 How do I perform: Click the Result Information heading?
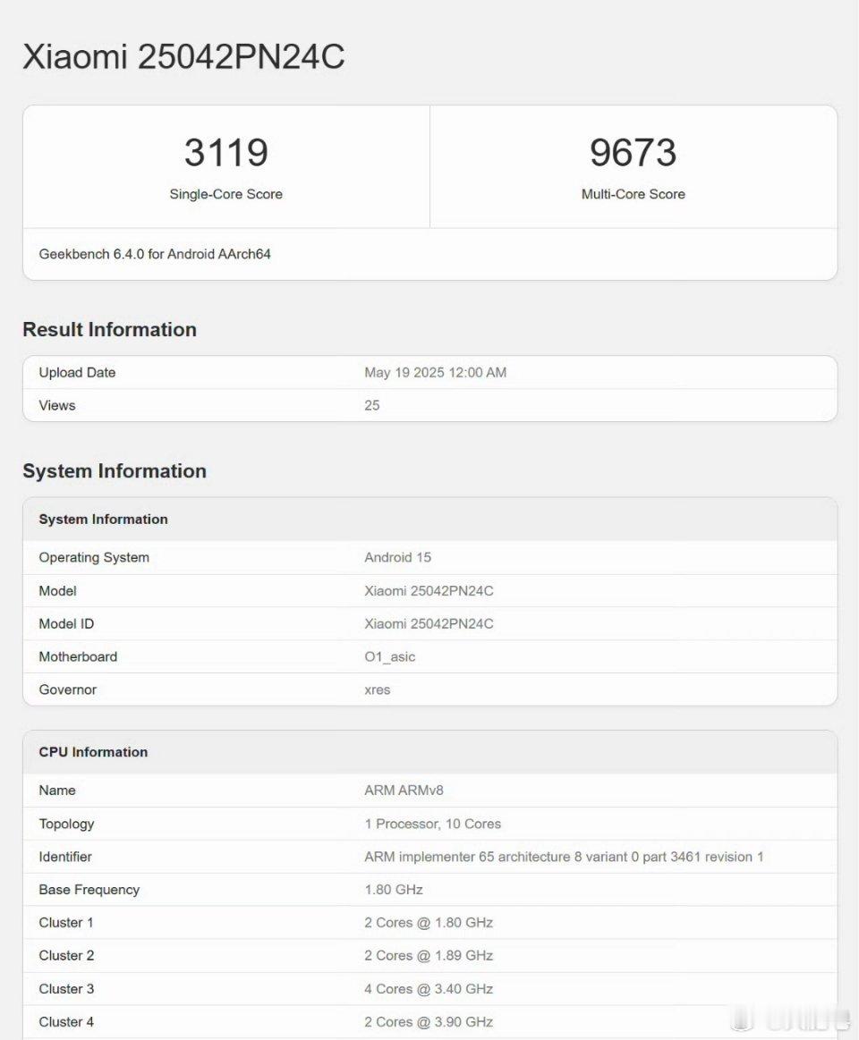click(x=109, y=330)
